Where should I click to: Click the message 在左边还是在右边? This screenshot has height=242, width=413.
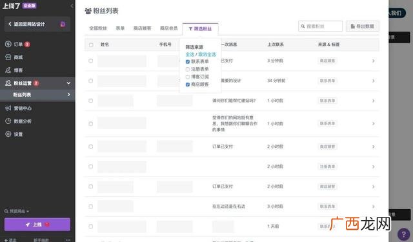pyautogui.click(x=228, y=207)
